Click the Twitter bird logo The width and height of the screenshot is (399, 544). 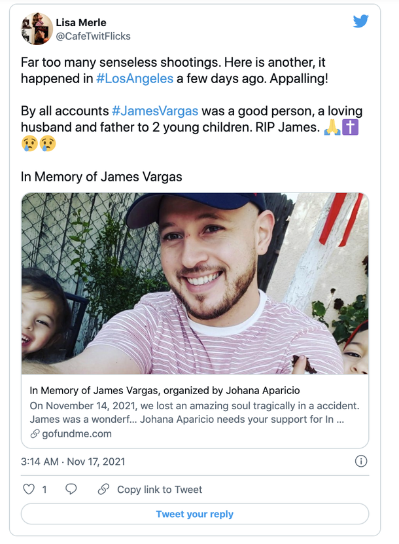[360, 21]
